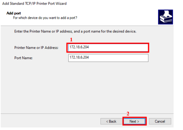Click the text caret at start of IP Address field
The height and width of the screenshot is (130, 183).
point(69,48)
